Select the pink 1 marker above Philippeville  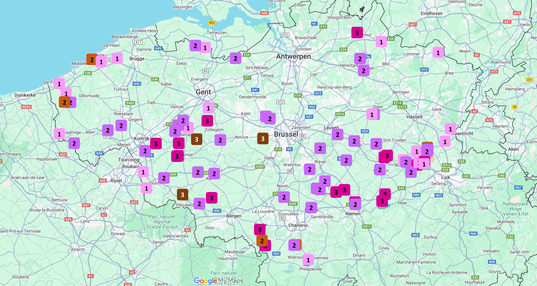coord(308,259)
